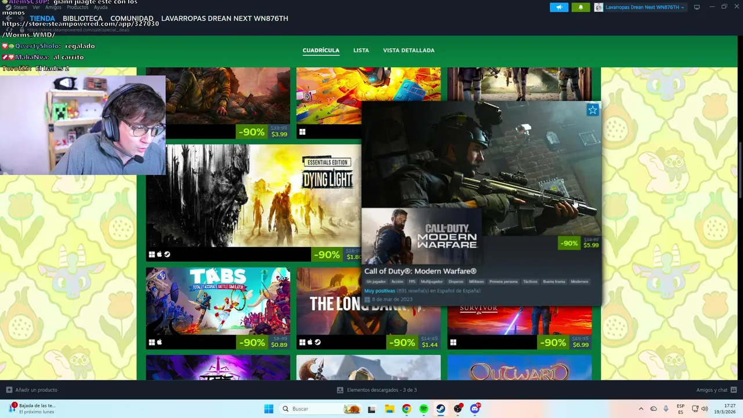Image resolution: width=743 pixels, height=418 pixels.
Task: Click the -90% $5.99 Call of Duty price
Action: [579, 243]
